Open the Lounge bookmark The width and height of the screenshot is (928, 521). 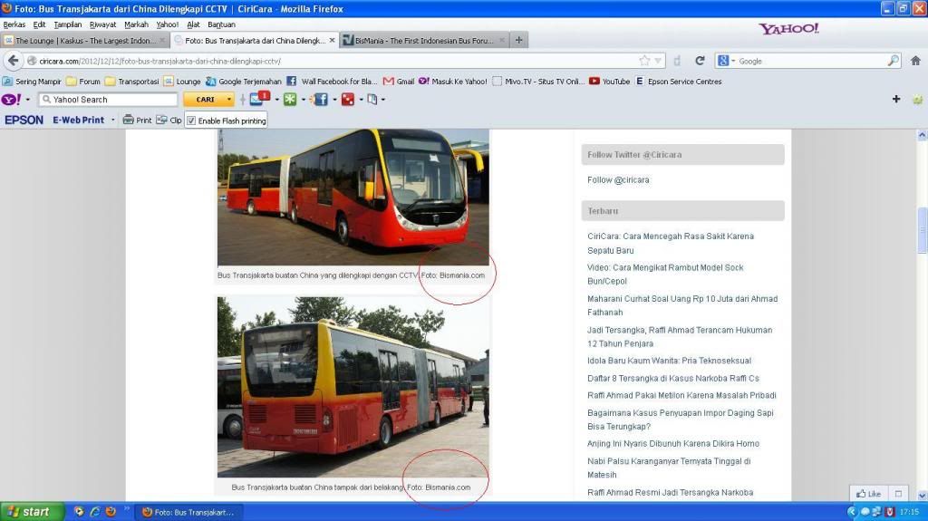click(182, 82)
